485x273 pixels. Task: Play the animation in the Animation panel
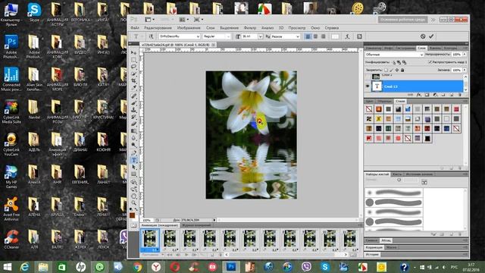click(x=186, y=255)
